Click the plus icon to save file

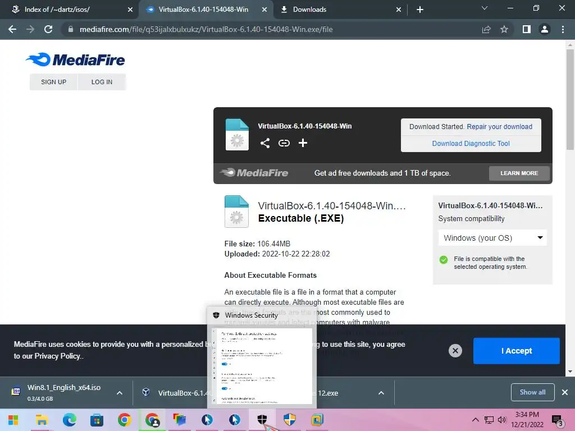303,143
